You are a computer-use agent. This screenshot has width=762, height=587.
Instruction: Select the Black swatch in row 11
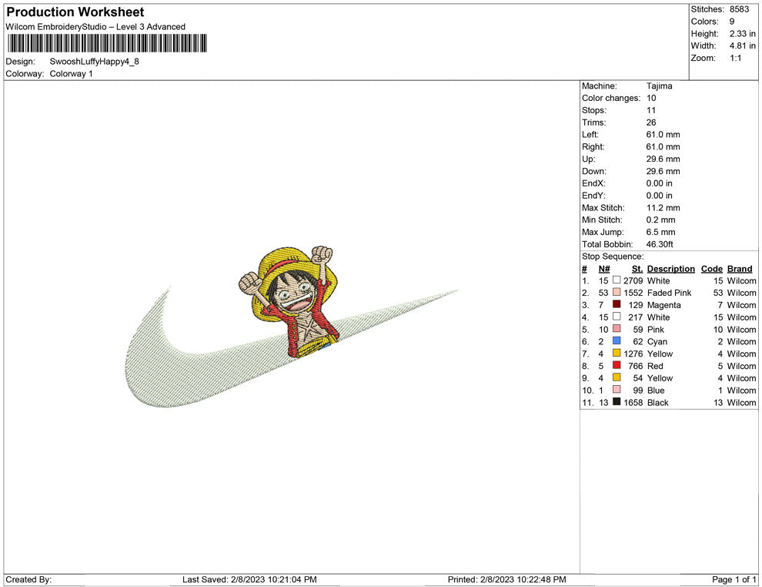pyautogui.click(x=616, y=402)
